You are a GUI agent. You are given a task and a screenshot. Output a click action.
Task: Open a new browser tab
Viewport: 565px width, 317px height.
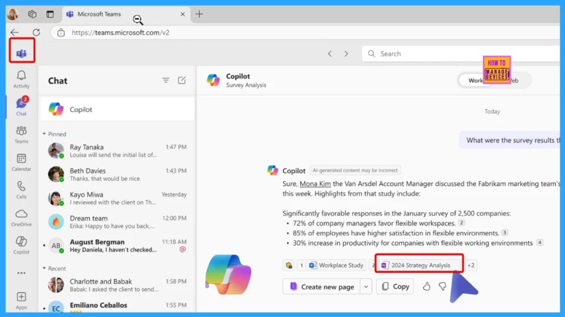coord(199,14)
